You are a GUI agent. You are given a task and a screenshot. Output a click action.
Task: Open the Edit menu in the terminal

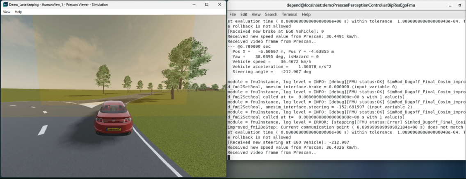244,14
